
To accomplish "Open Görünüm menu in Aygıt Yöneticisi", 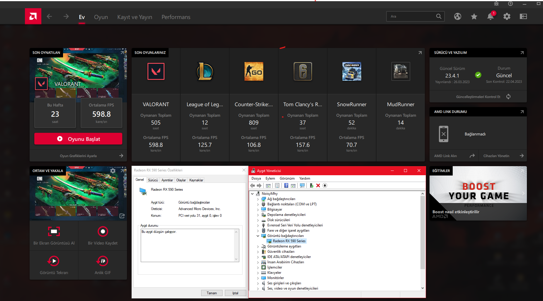I will [x=287, y=178].
